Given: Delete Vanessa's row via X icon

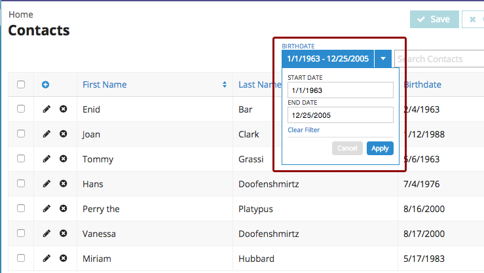Looking at the screenshot, I should click(64, 233).
